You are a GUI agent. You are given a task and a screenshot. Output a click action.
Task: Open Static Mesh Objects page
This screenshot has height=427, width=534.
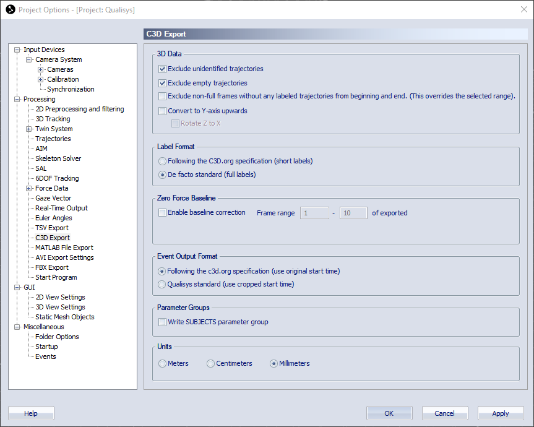pos(65,317)
